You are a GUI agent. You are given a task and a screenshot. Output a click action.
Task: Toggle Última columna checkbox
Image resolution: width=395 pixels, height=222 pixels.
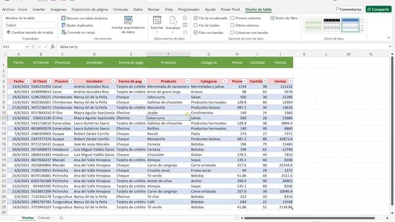click(232, 25)
